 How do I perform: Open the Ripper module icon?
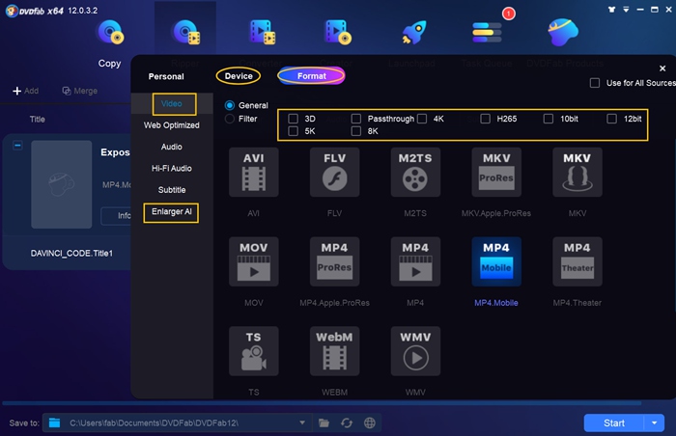[x=185, y=32]
